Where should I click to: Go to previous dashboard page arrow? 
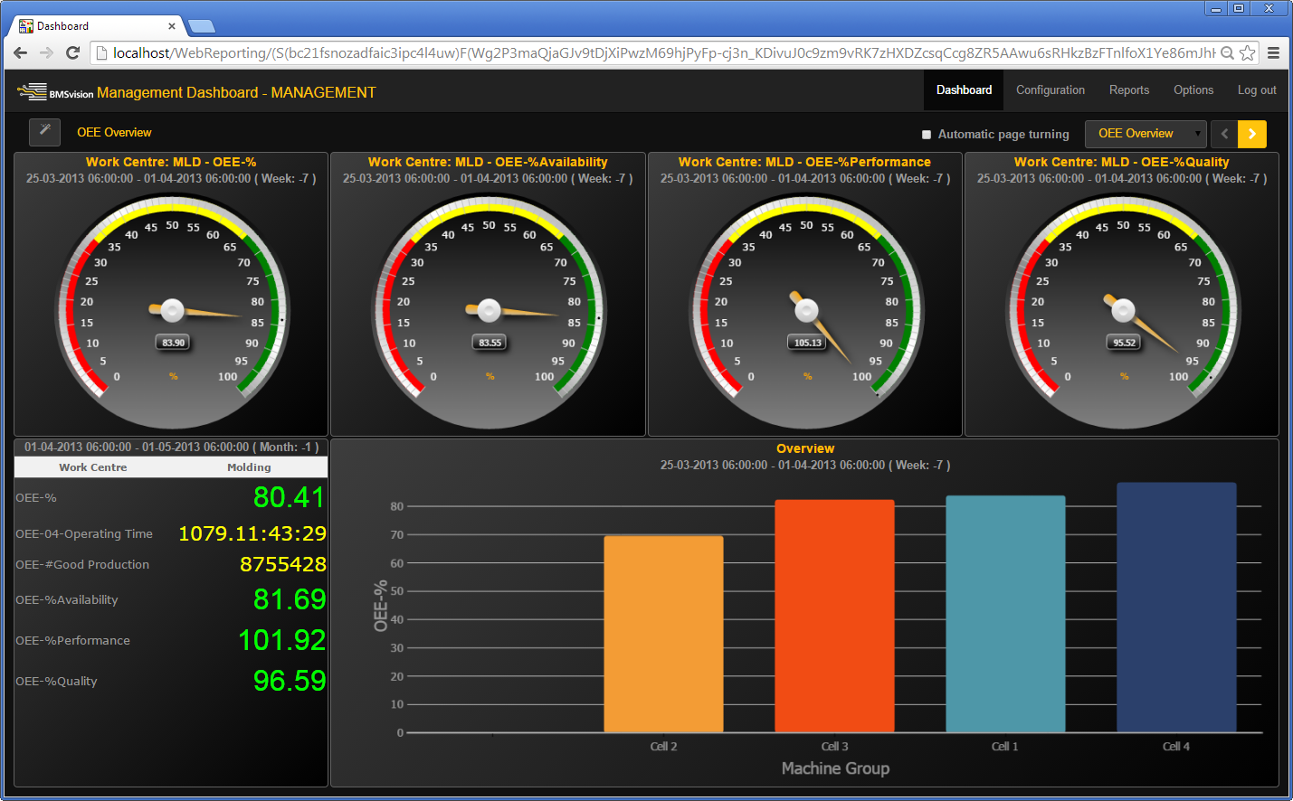1224,134
